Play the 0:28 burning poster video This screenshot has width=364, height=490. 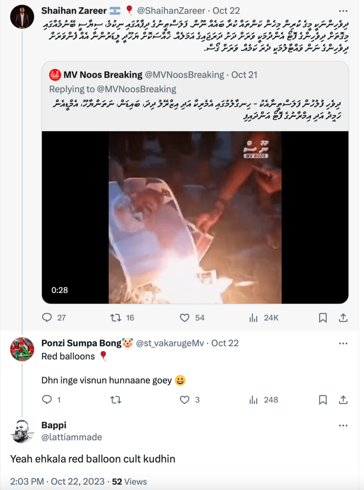[x=195, y=217]
